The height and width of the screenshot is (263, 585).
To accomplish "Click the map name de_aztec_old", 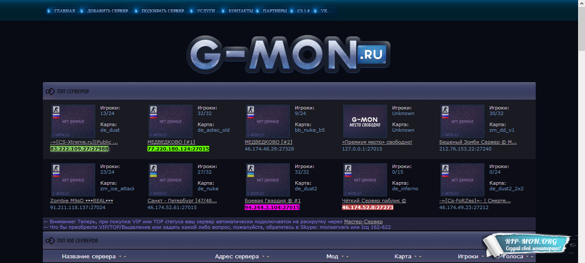I will [x=213, y=130].
